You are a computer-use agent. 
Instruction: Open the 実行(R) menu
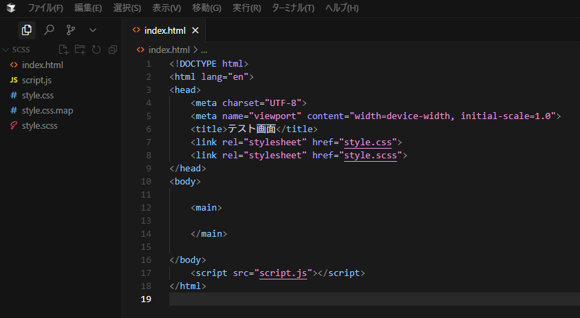click(x=246, y=8)
